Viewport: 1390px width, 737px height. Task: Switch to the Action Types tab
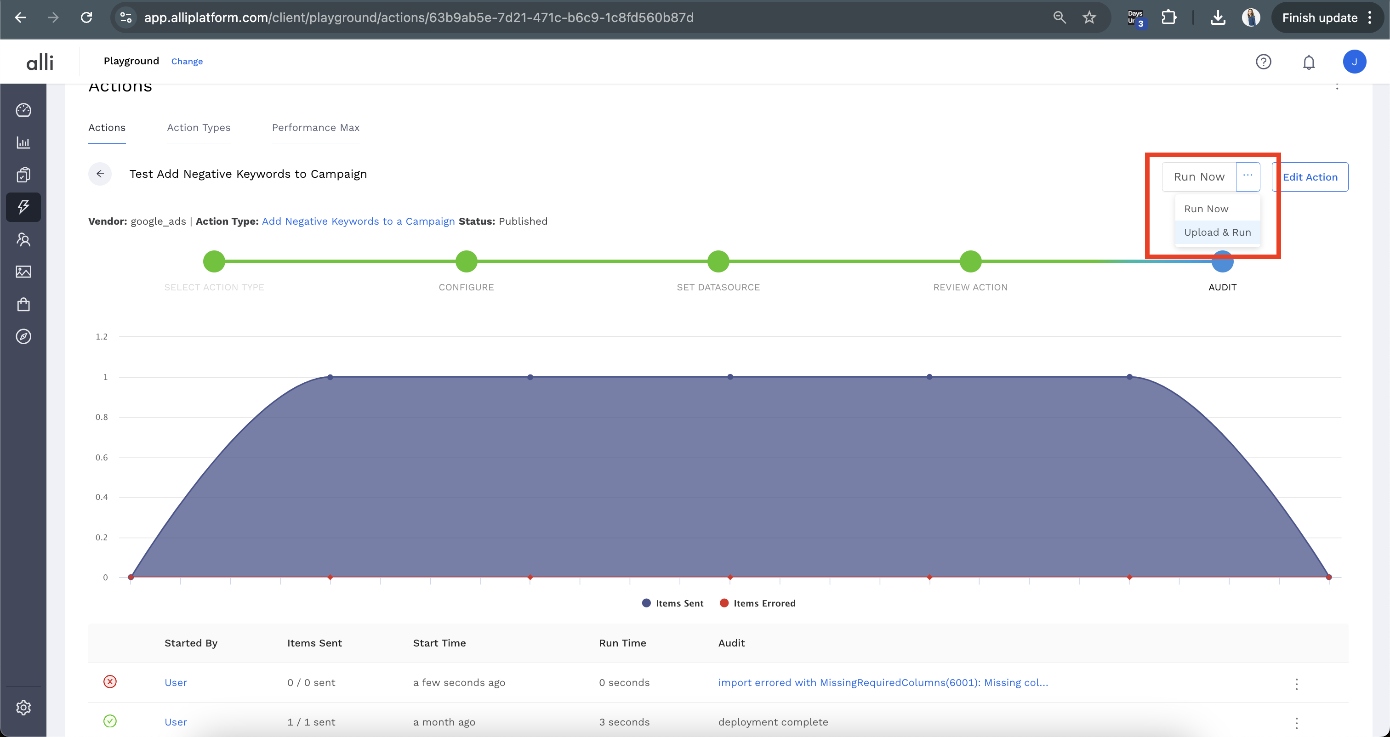click(x=199, y=127)
